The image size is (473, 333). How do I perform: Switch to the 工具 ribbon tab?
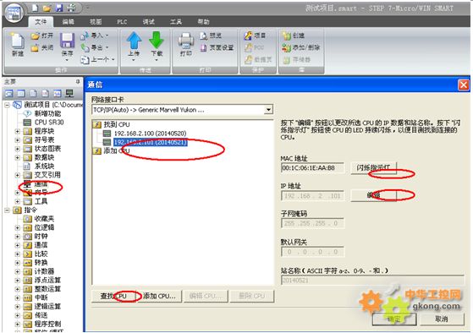pos(176,22)
